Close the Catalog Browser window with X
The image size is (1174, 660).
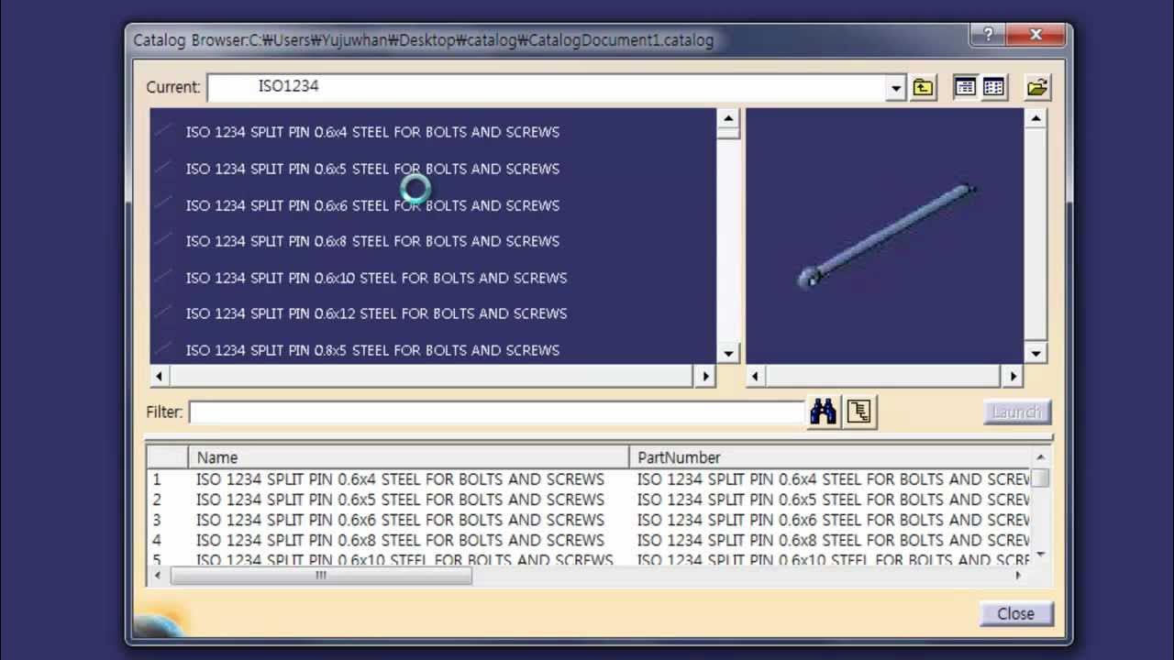coord(1036,35)
